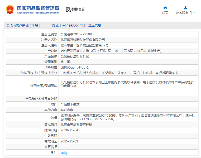201x158 pixels.
Task: Select registrant name 北京乐普诊断科技股份有限公司
Action: click(83, 40)
